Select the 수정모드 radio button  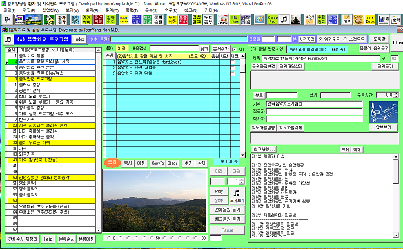[x=346, y=39]
